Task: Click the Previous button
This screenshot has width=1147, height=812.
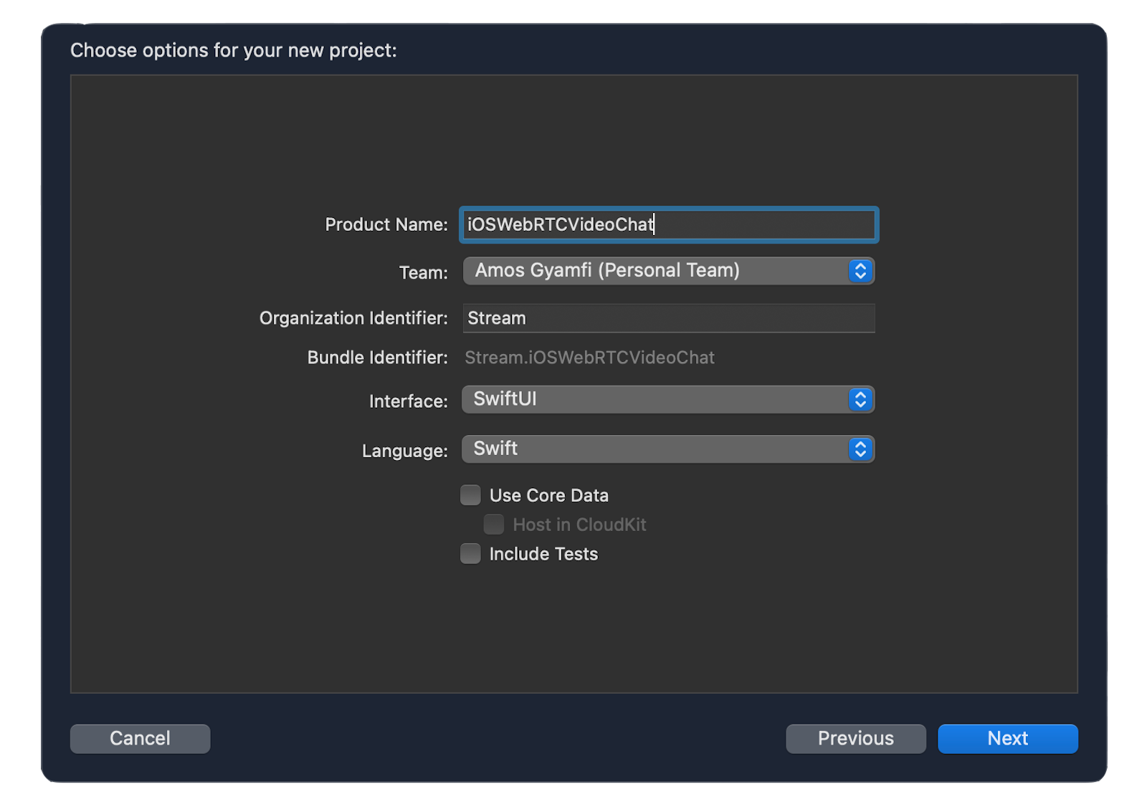Action: 855,738
